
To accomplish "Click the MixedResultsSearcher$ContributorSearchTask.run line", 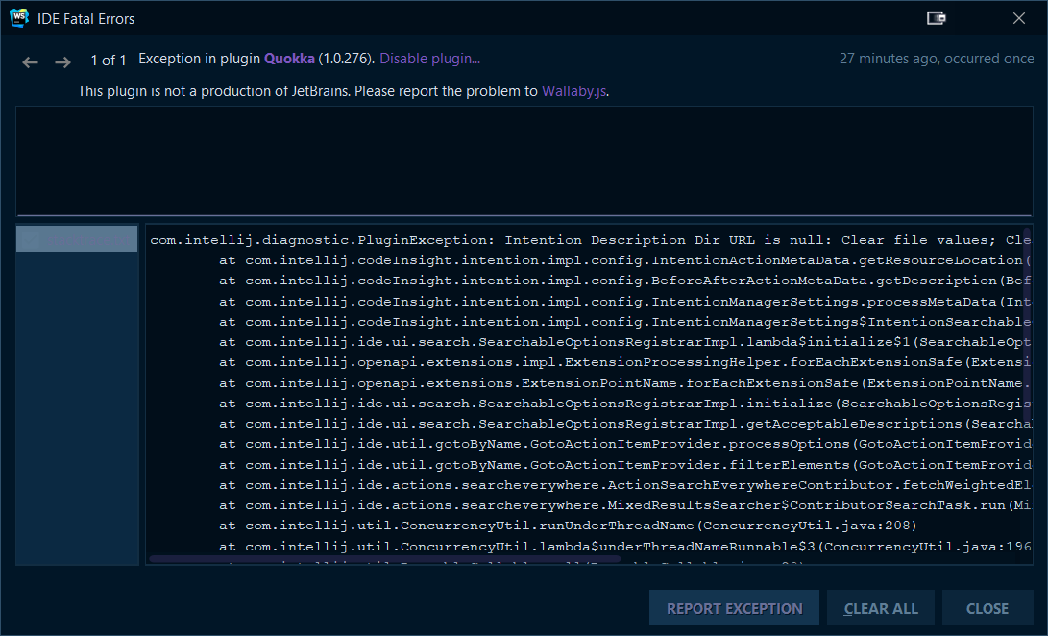I will pyautogui.click(x=625, y=505).
